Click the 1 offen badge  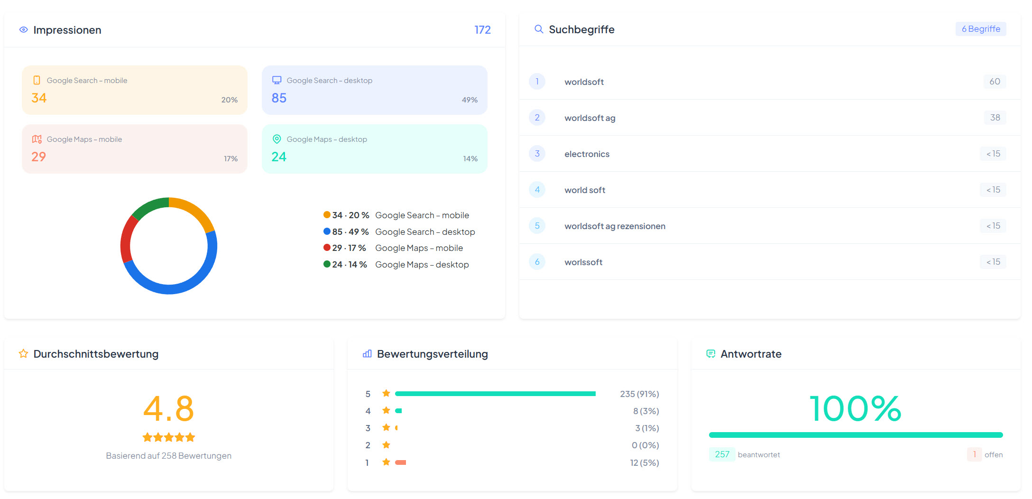[974, 454]
